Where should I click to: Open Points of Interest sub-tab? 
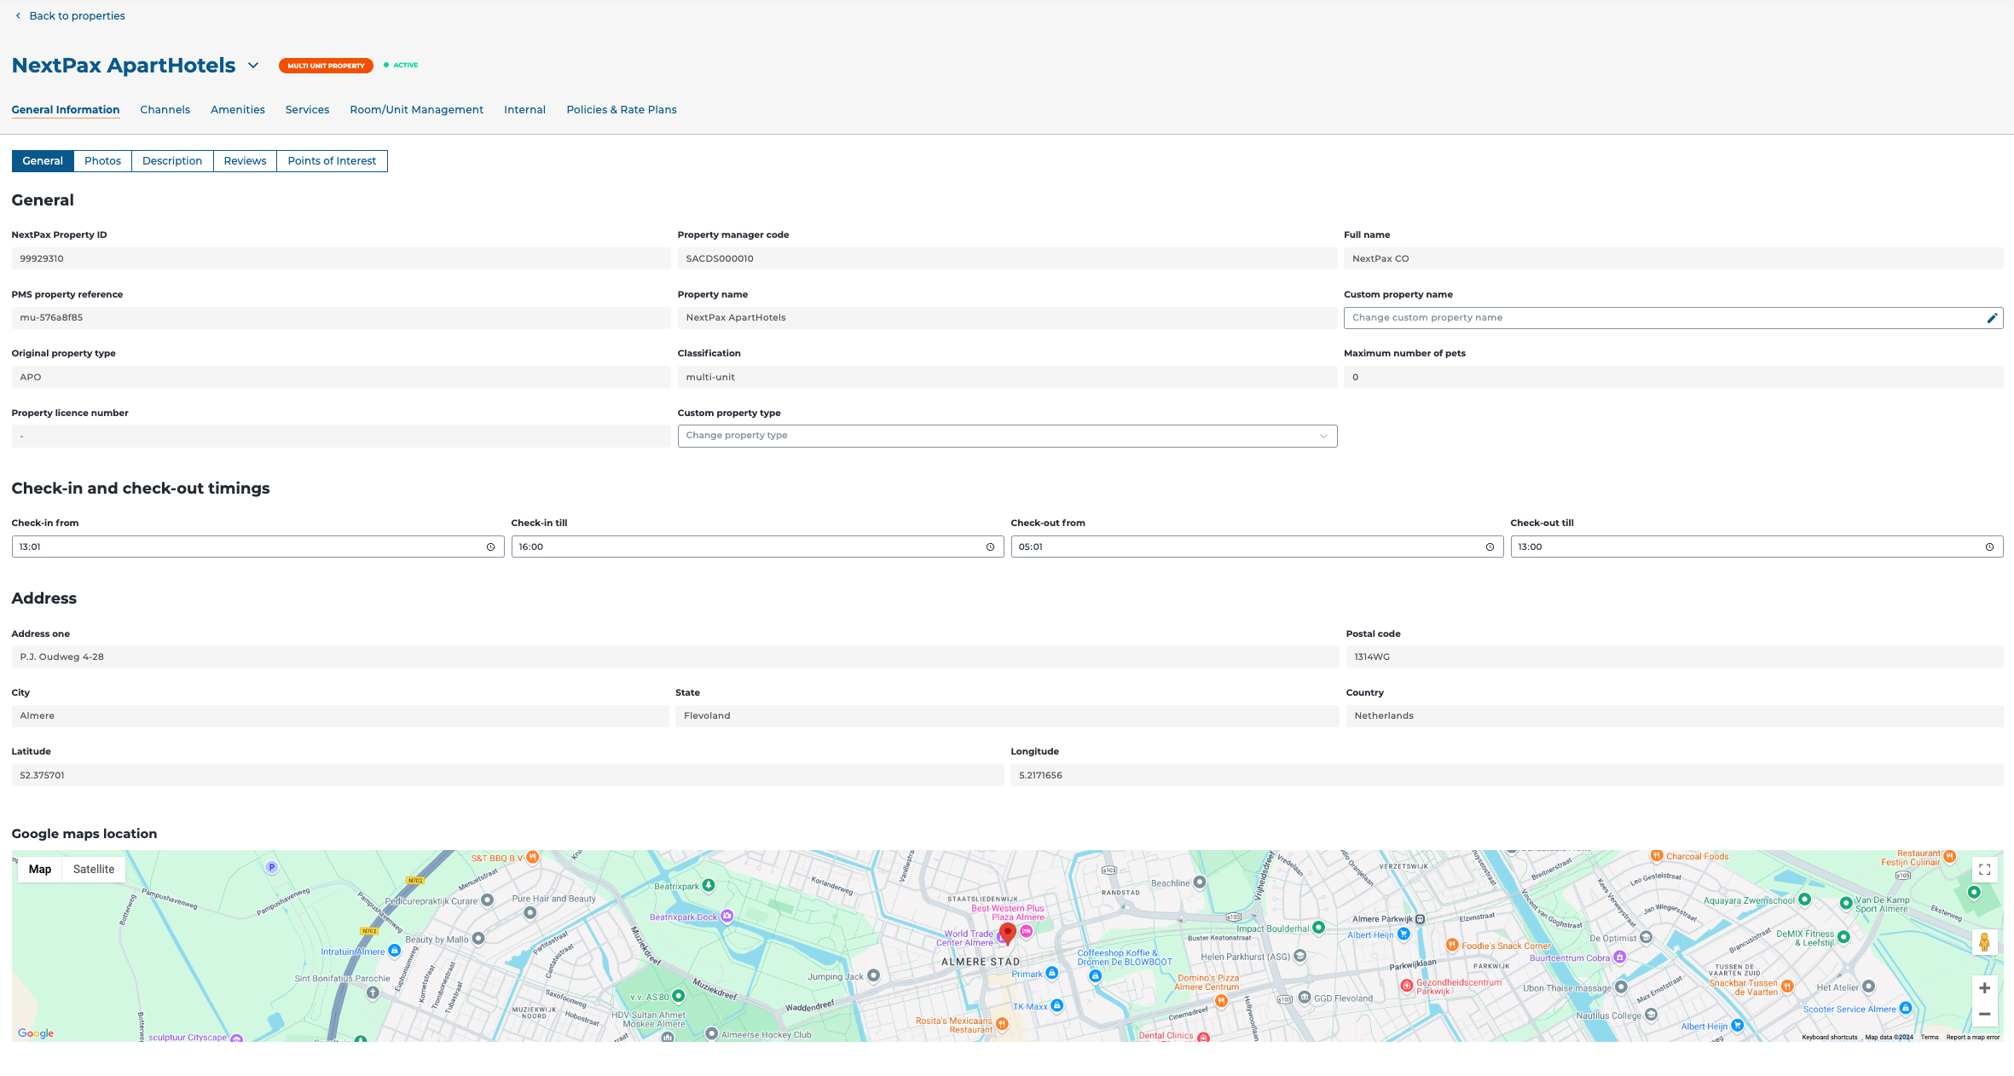[332, 161]
